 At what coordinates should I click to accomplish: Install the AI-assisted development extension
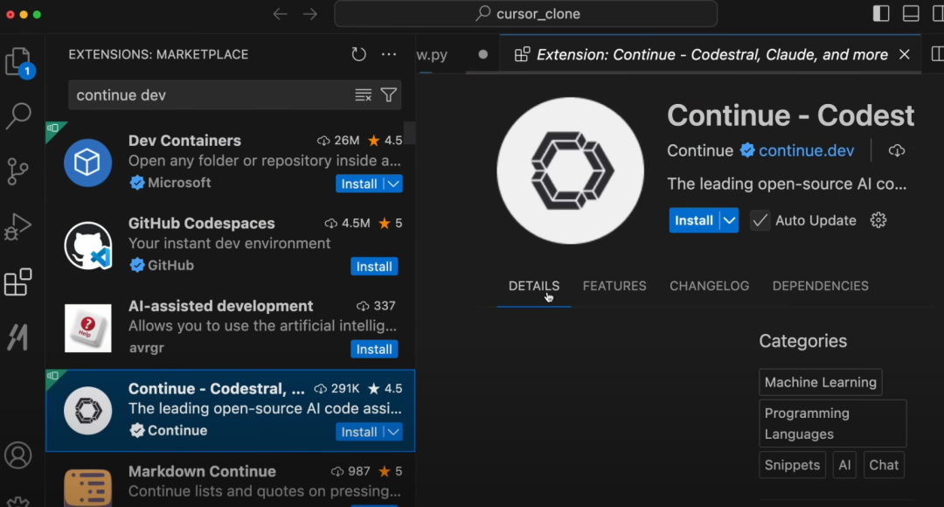[374, 350]
